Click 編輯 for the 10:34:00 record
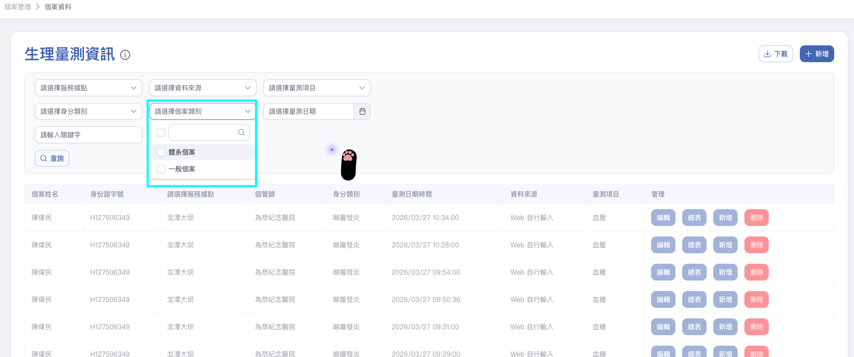 coord(663,218)
